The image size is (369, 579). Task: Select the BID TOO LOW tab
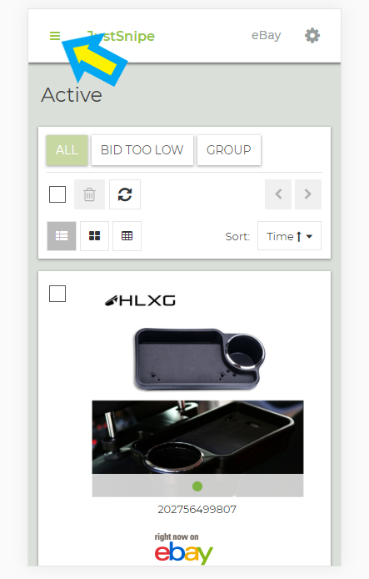click(142, 150)
